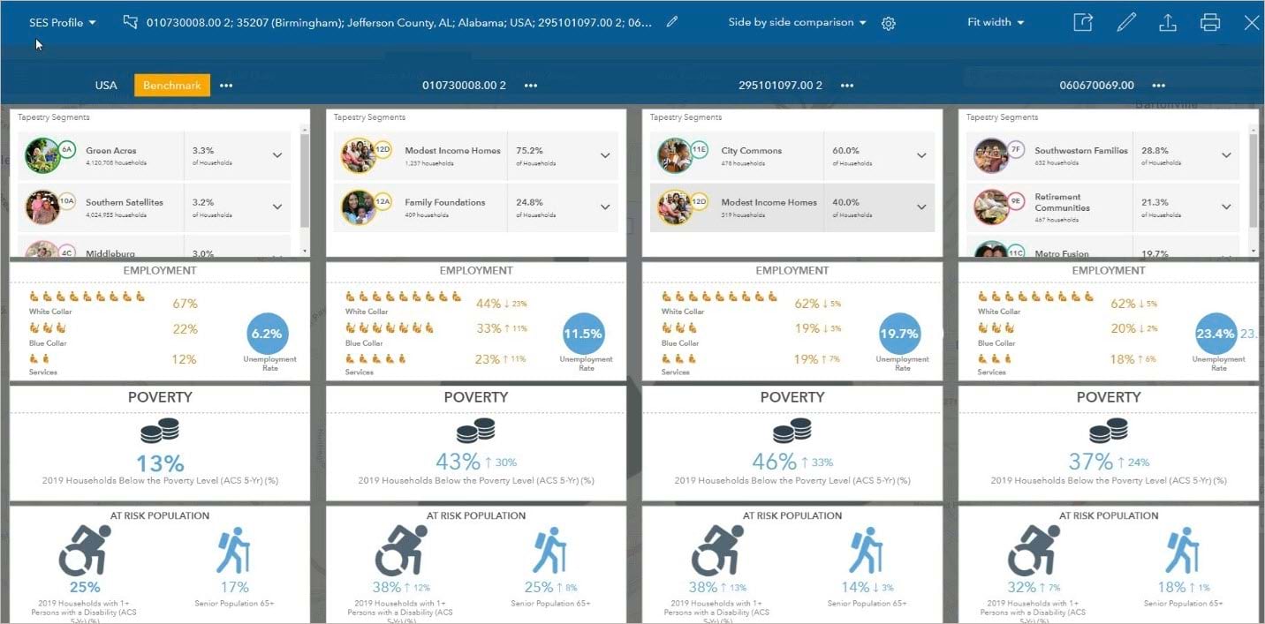1265x624 pixels.
Task: Click the coins icon above 13% poverty
Action: (160, 431)
